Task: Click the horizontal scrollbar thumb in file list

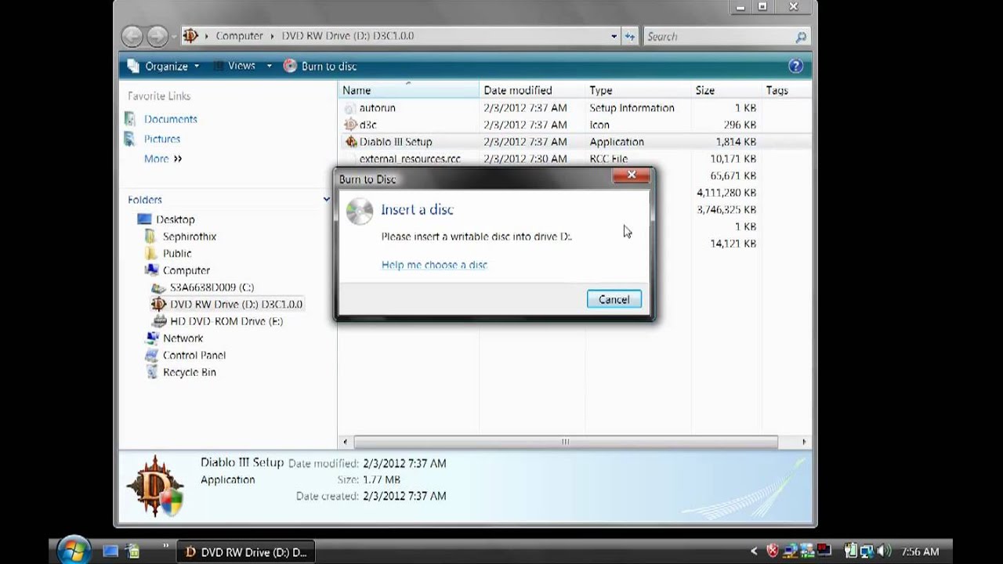Action: coord(565,442)
